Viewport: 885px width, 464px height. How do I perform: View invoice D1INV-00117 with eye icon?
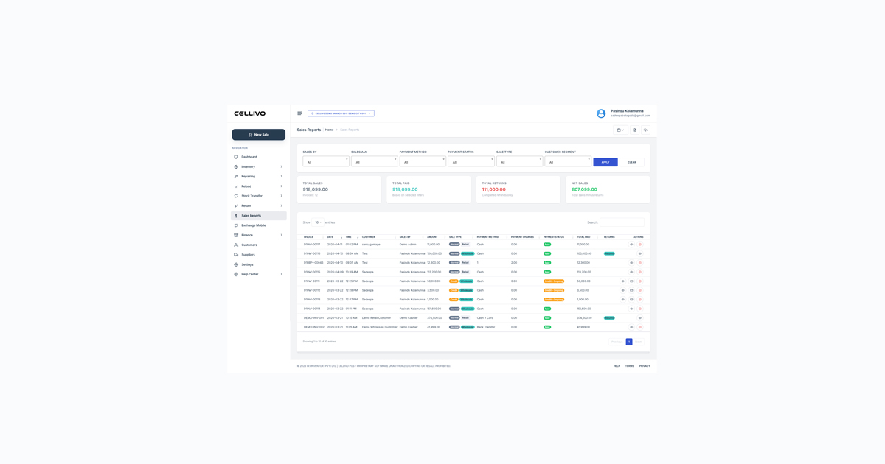[631, 245]
